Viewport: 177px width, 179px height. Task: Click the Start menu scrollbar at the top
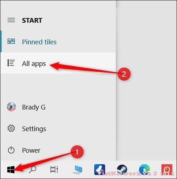(117, 4)
